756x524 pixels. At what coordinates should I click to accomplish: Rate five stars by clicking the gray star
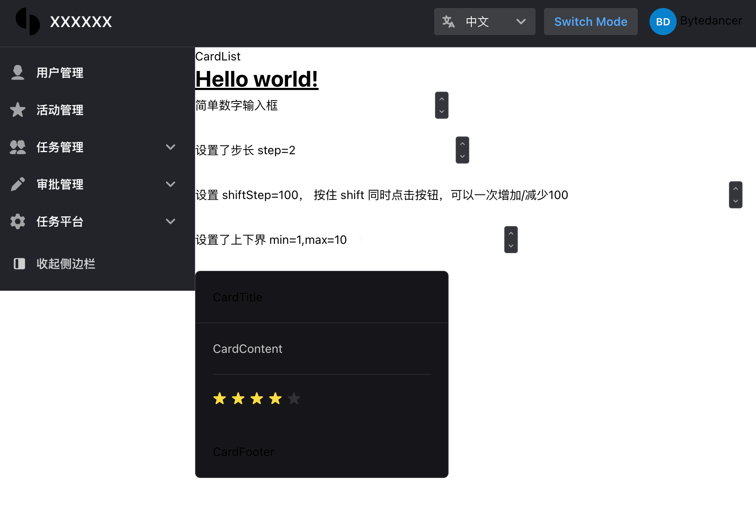[294, 398]
